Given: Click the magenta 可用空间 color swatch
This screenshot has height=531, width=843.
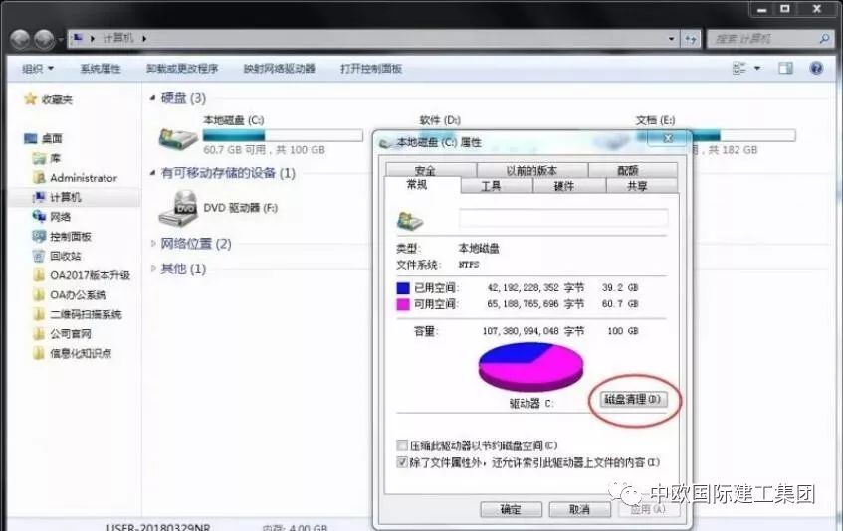Looking at the screenshot, I should coord(403,304).
